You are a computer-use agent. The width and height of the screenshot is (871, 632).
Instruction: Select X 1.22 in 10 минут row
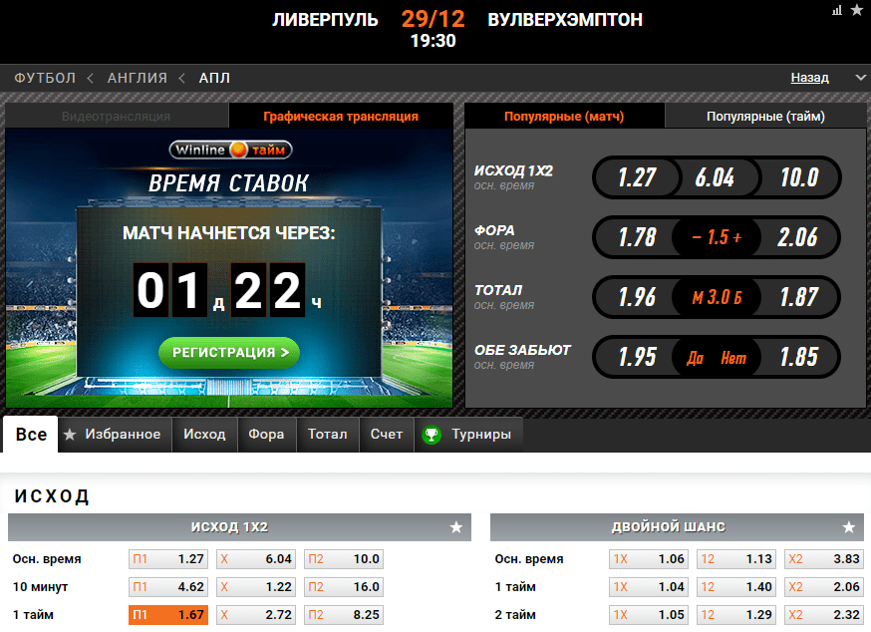tap(256, 587)
